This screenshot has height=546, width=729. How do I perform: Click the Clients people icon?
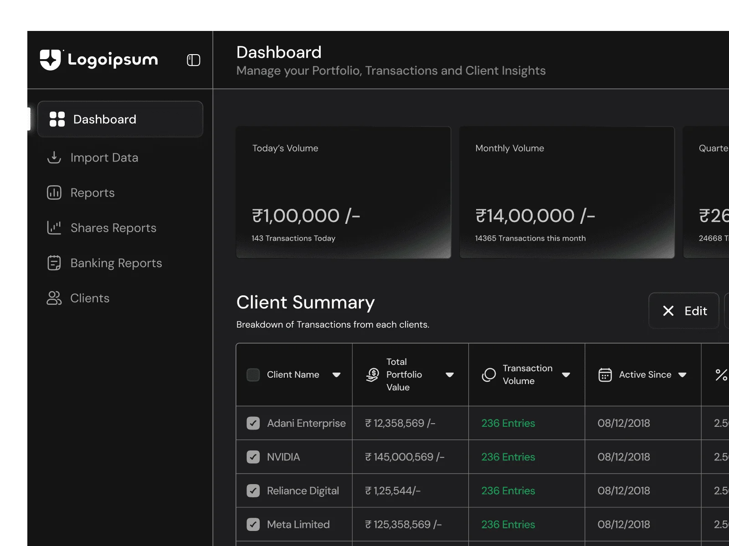click(54, 298)
